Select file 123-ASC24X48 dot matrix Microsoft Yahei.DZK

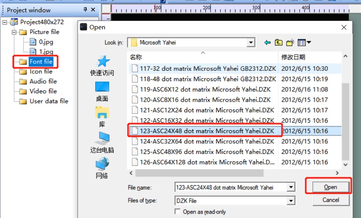204,131
